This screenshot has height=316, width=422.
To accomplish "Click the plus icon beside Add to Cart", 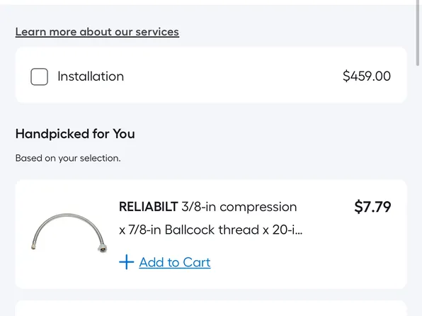I will pos(127,262).
